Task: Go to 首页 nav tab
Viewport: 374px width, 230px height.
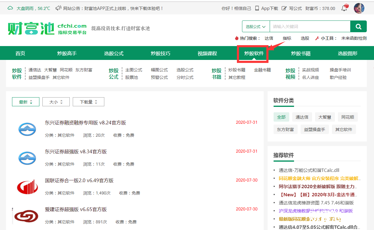Action: point(20,54)
